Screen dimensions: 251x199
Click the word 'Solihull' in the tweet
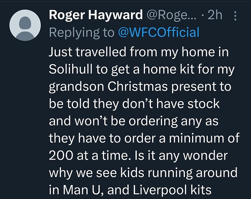click(71, 69)
